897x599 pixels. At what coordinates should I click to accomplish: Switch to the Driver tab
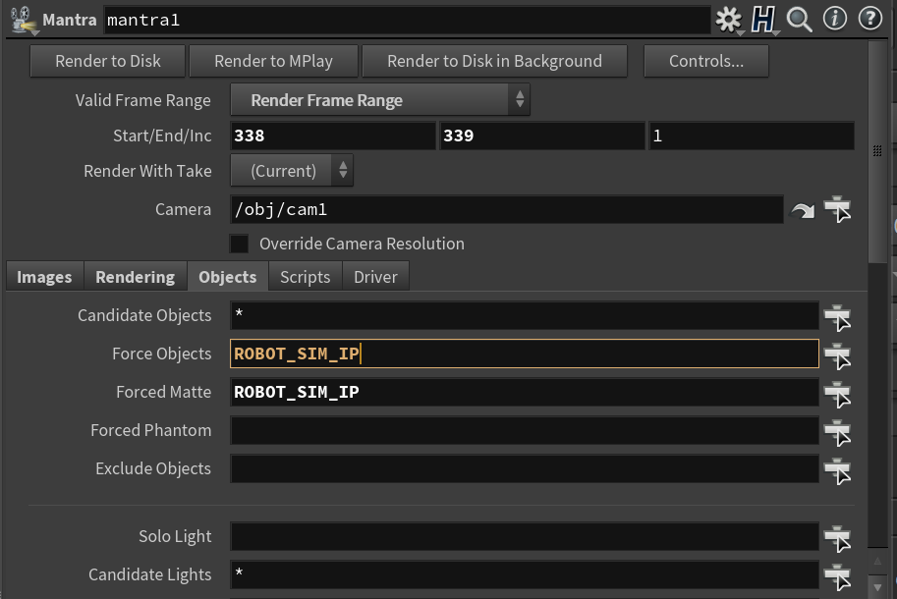tap(376, 277)
